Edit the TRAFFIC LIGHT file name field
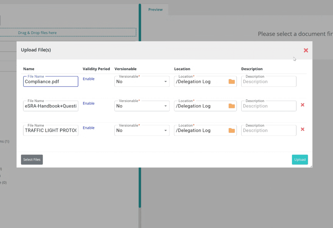333x228 pixels. click(x=51, y=130)
